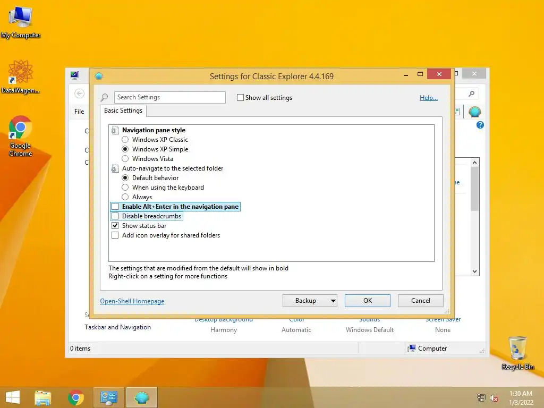The image size is (544, 408).
Task: Click the help question mark in background window
Action: (480, 125)
